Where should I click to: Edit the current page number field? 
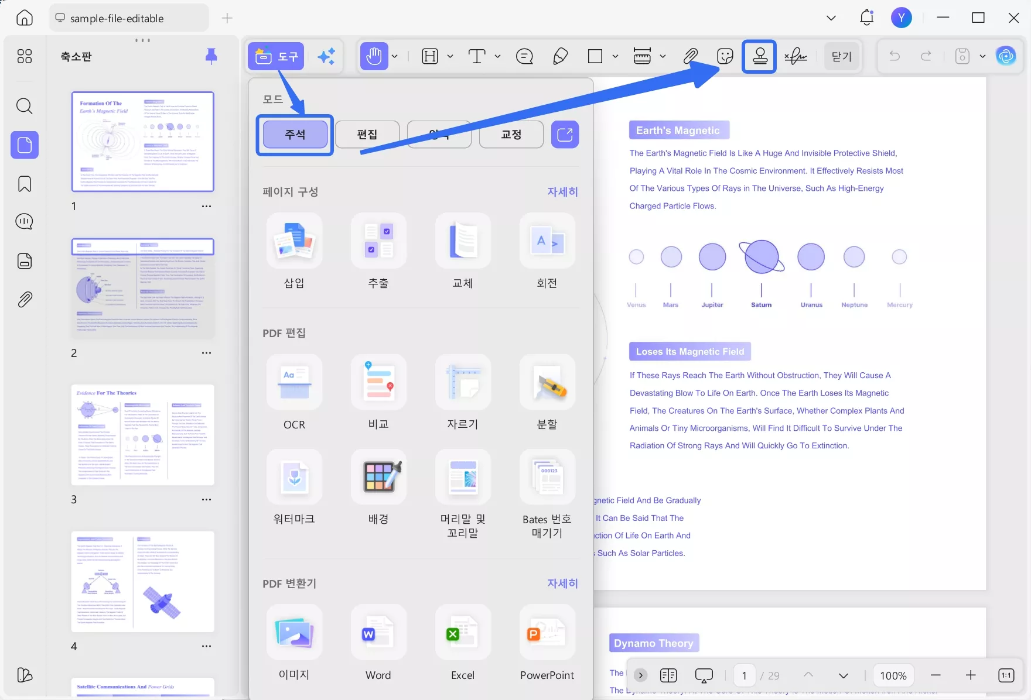tap(745, 675)
